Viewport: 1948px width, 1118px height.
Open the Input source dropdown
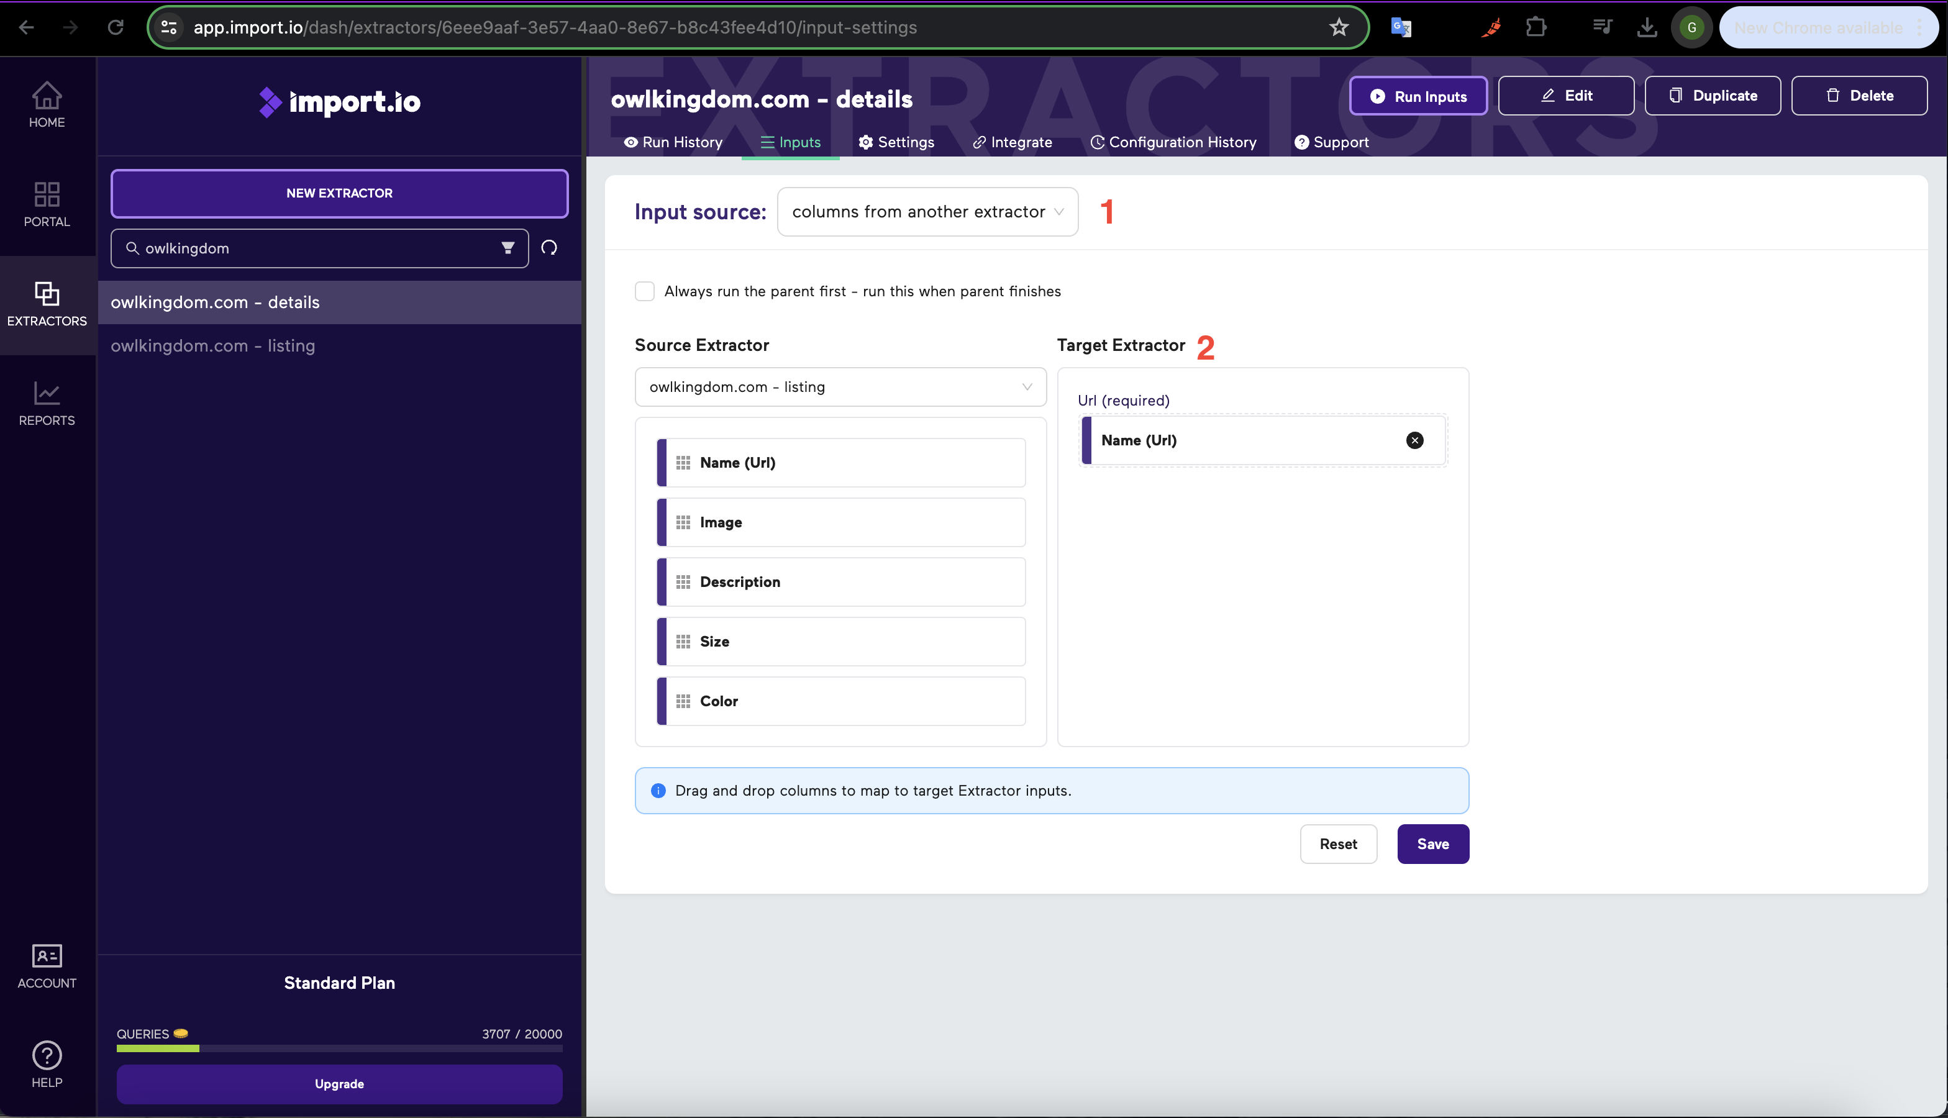coord(927,211)
